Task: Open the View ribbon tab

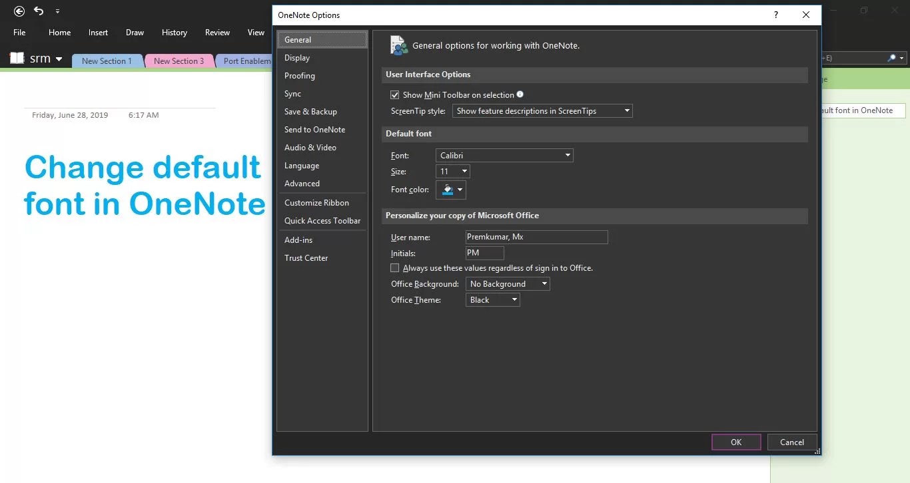Action: [x=256, y=33]
